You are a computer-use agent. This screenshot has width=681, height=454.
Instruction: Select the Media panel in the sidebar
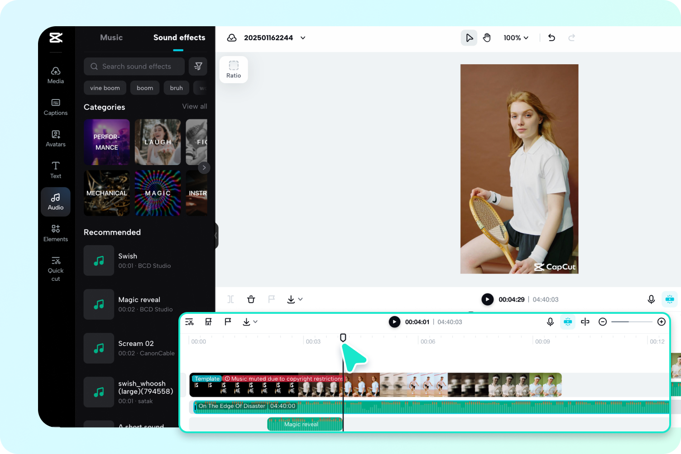[55, 75]
